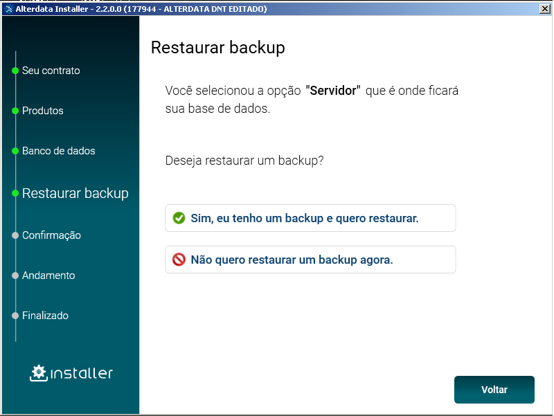The width and height of the screenshot is (554, 416).
Task: Select the 'Restaurar backup' sidebar step
Action: coord(75,193)
